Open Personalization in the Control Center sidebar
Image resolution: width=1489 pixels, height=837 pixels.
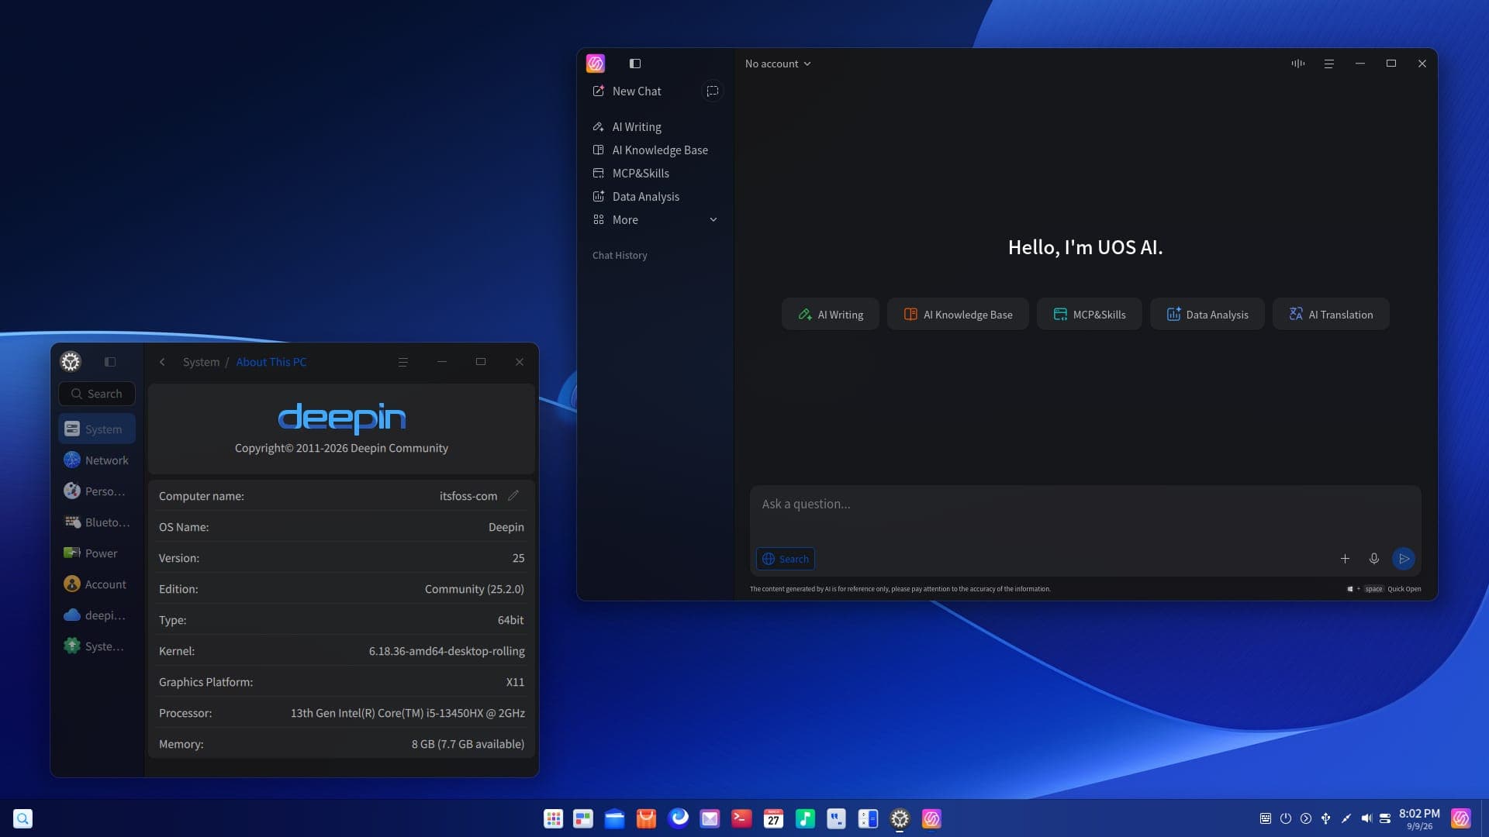pyautogui.click(x=97, y=491)
